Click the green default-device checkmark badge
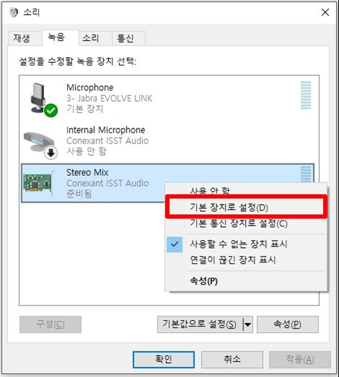Image resolution: width=339 pixels, height=377 pixels. pyautogui.click(x=50, y=110)
